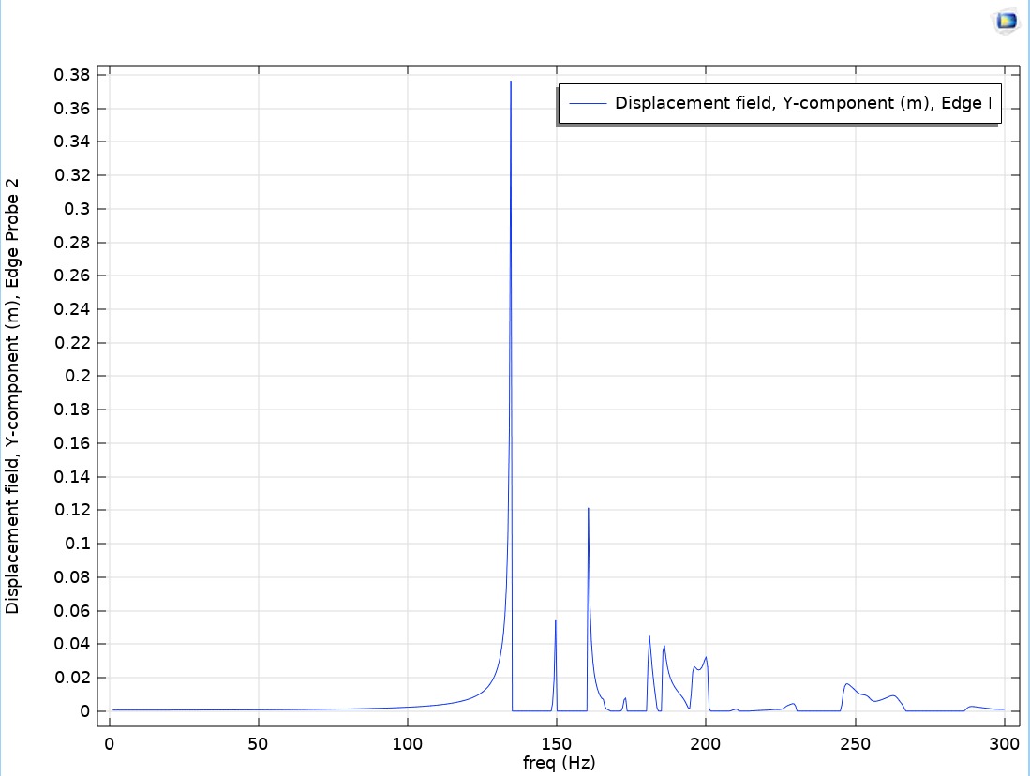Click the blue line sample in legend
Screen dimensions: 1030x776
[x=585, y=104]
